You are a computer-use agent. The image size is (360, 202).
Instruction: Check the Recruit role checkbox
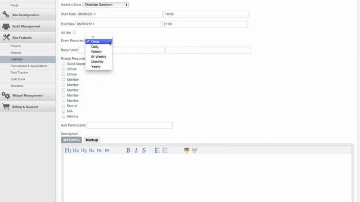click(x=64, y=106)
